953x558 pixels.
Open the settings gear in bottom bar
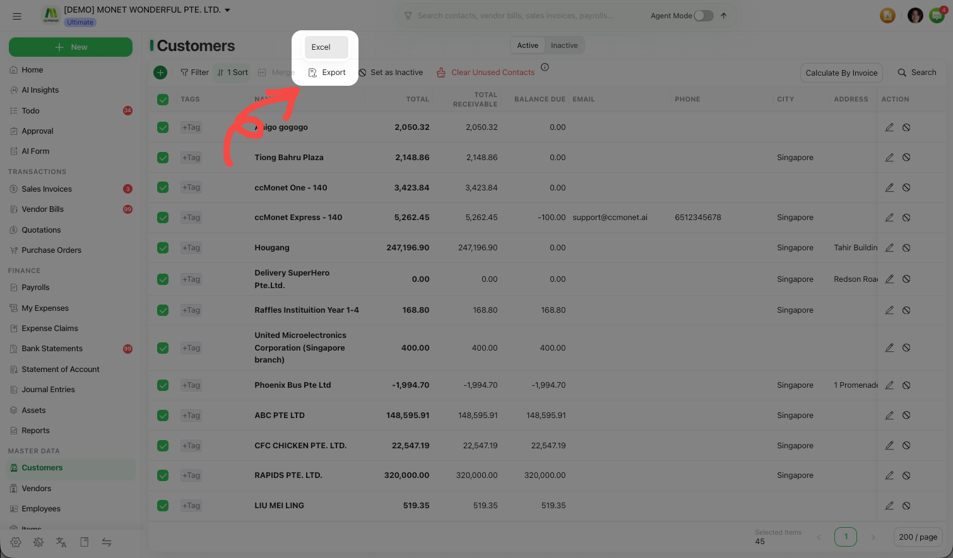click(x=16, y=542)
